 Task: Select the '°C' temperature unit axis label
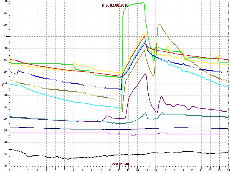(3, 84)
